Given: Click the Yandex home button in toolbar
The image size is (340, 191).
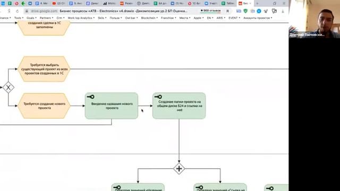Looking at the screenshot, I should (9, 11).
